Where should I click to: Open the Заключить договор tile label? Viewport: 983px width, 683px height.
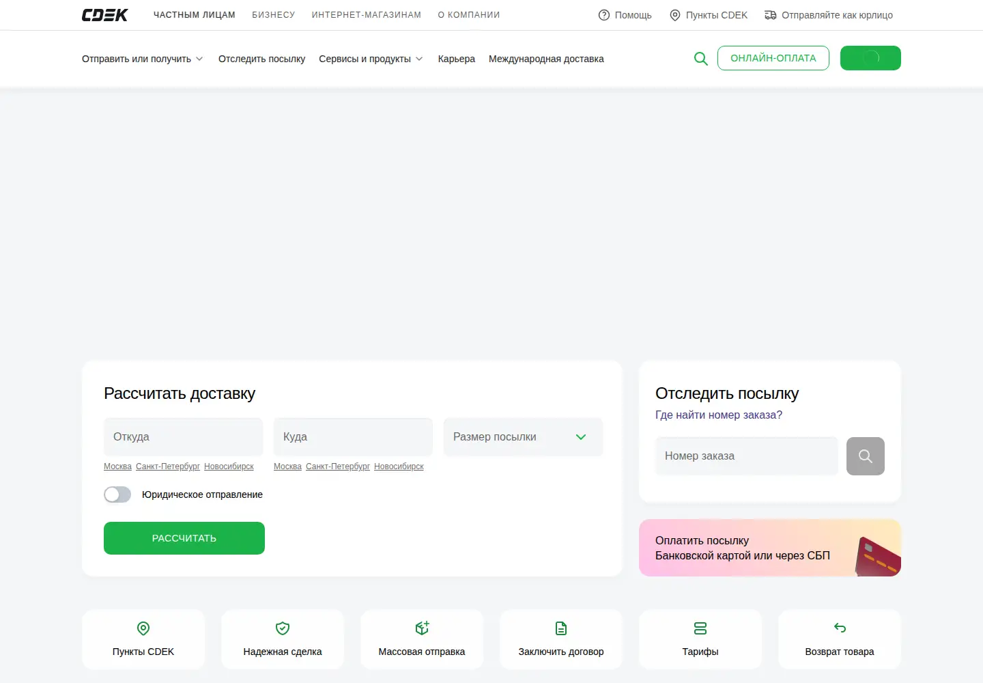point(561,652)
